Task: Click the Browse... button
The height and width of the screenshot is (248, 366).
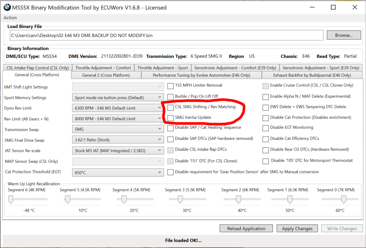Action: 344,35
